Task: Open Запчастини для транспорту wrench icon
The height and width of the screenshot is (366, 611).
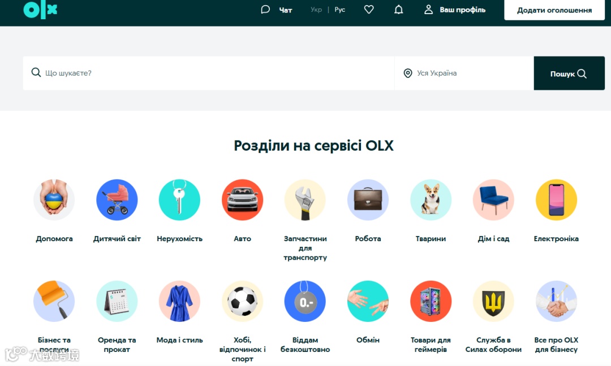Action: pos(305,200)
